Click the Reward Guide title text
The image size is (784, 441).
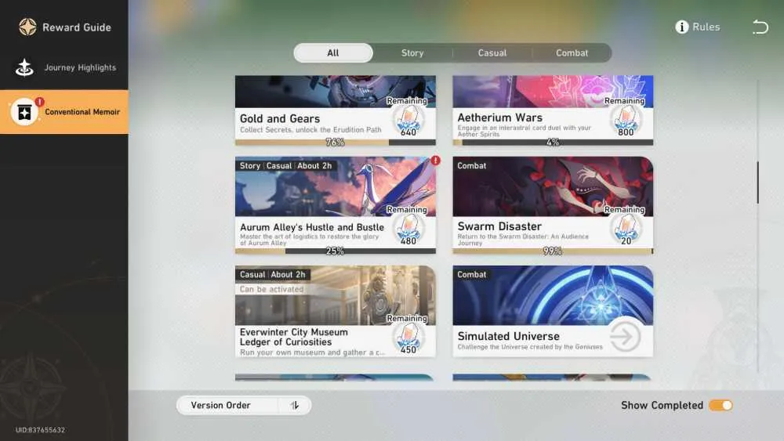coord(77,27)
